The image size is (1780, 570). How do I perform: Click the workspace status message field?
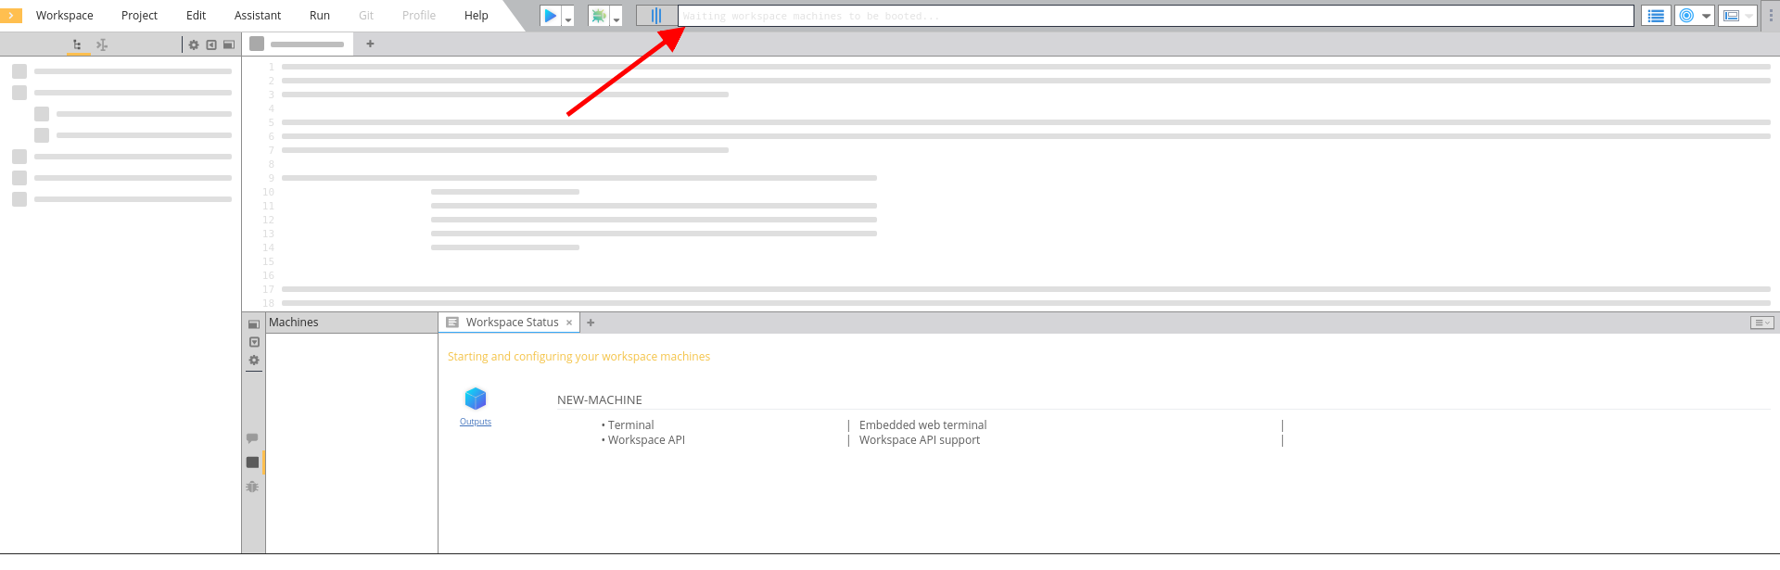[x=1156, y=16]
